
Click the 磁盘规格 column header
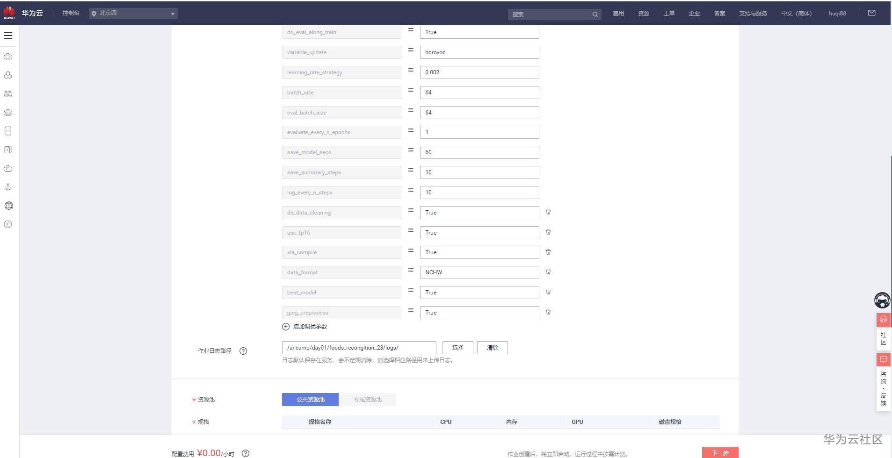pos(670,422)
